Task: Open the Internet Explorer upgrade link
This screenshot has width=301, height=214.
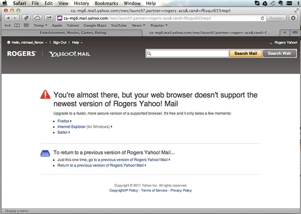Action: (71, 127)
